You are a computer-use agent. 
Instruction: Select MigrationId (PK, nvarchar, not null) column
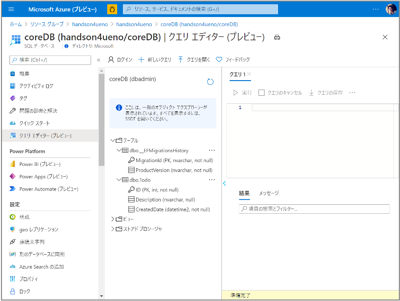point(170,160)
